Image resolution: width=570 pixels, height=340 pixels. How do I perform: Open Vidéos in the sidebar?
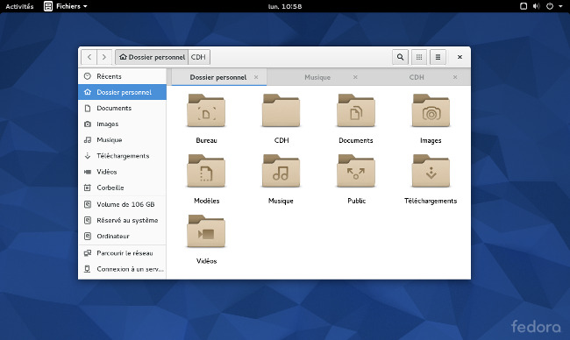point(122,172)
